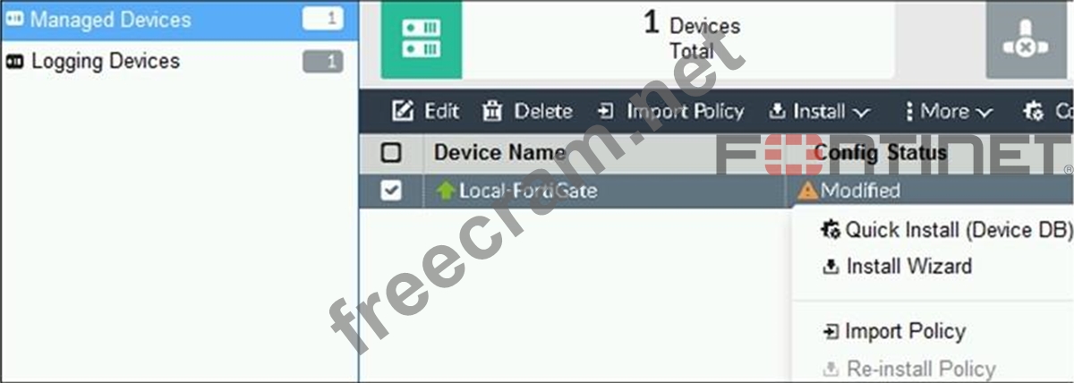Click the green up-arrow status icon
The height and width of the screenshot is (383, 1074).
(x=446, y=191)
